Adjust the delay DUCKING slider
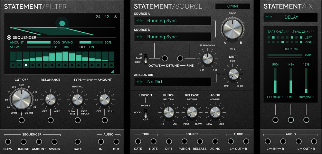Image resolution: width=322 pixels, height=154 pixels. point(285,55)
